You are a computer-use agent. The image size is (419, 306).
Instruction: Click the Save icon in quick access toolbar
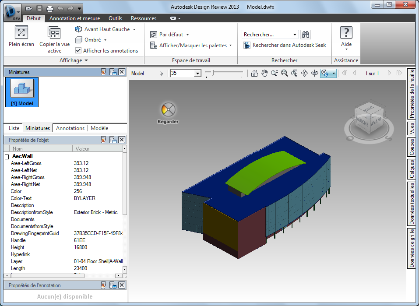tap(39, 9)
